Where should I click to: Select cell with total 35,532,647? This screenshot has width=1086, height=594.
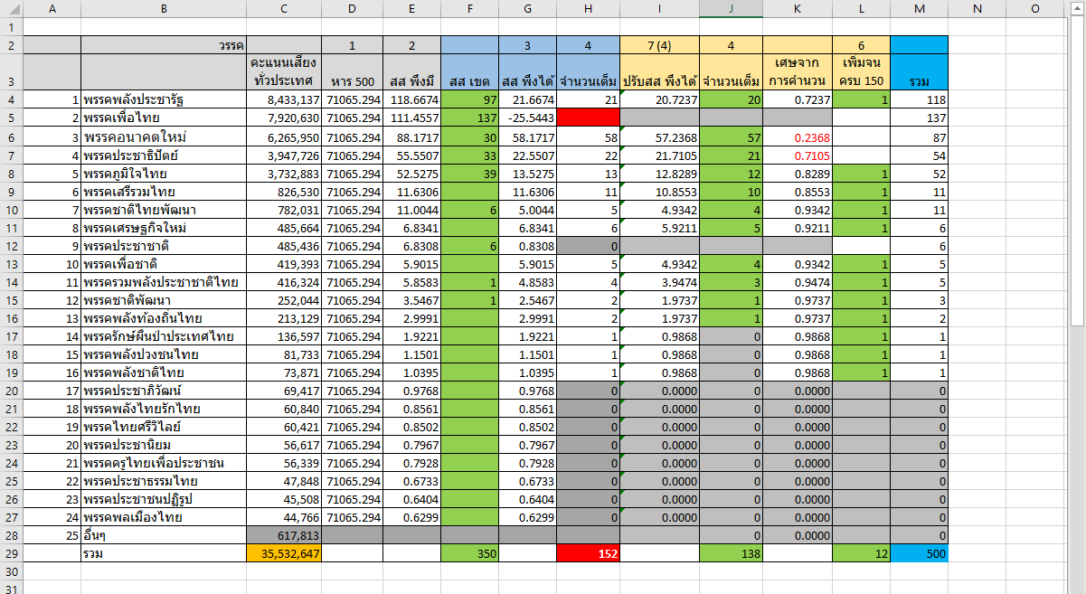point(283,553)
